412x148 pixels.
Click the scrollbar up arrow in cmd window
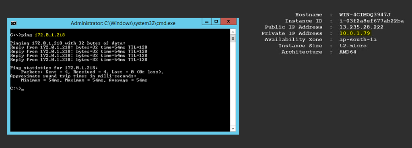[233, 32]
